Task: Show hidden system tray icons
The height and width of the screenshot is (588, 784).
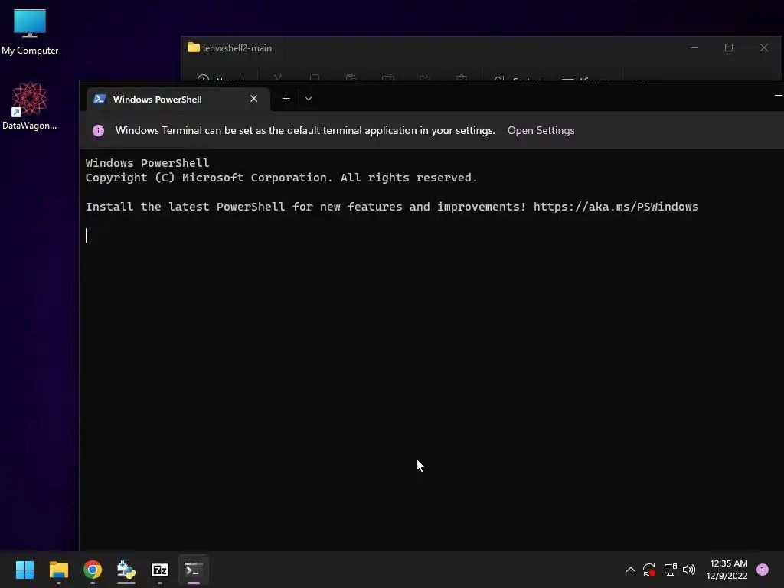Action: pos(631,570)
